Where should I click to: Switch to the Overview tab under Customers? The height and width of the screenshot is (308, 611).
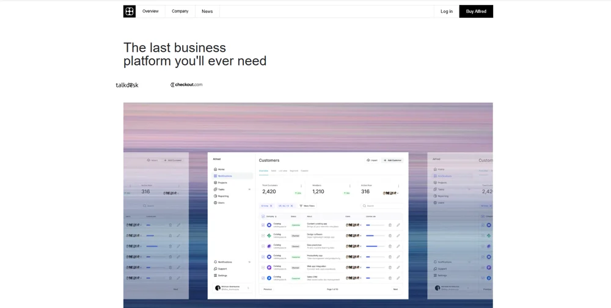point(264,170)
